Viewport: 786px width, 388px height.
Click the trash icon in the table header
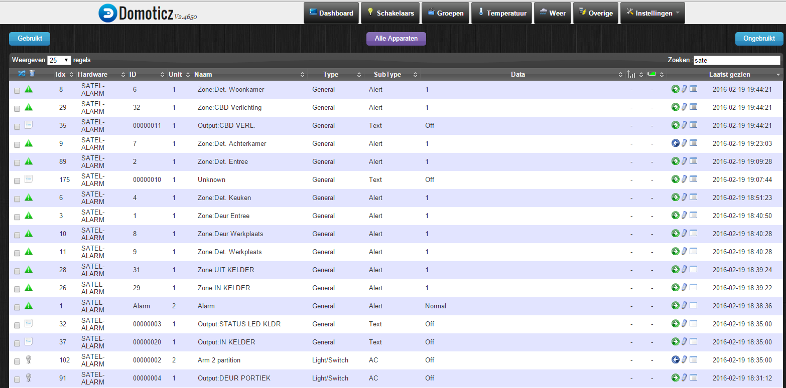[32, 74]
